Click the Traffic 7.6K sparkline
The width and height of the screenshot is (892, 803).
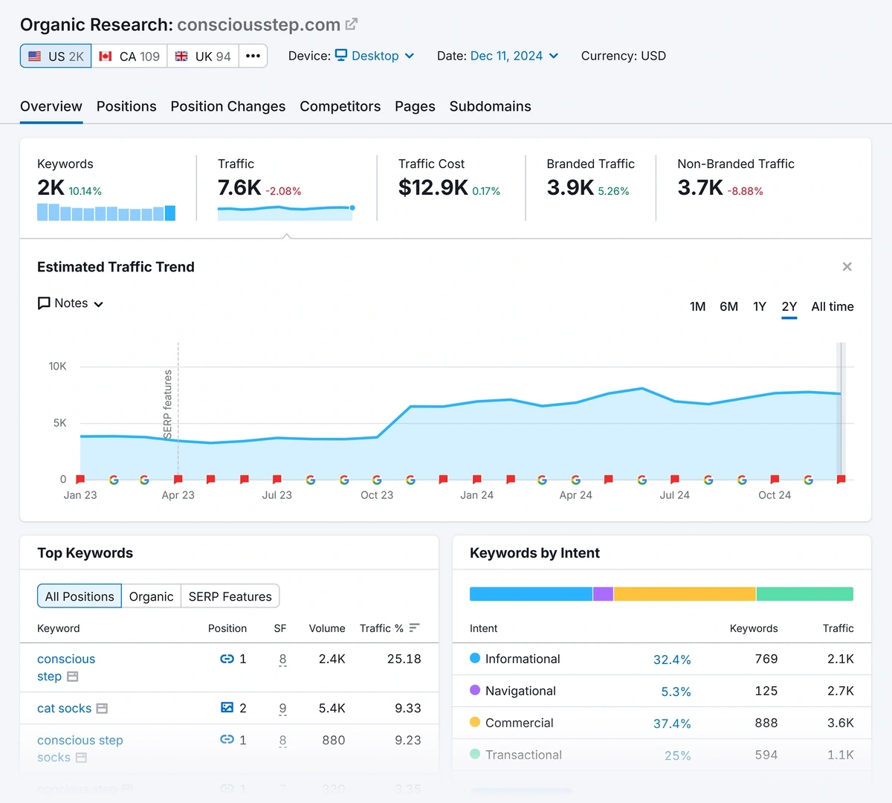(x=286, y=213)
